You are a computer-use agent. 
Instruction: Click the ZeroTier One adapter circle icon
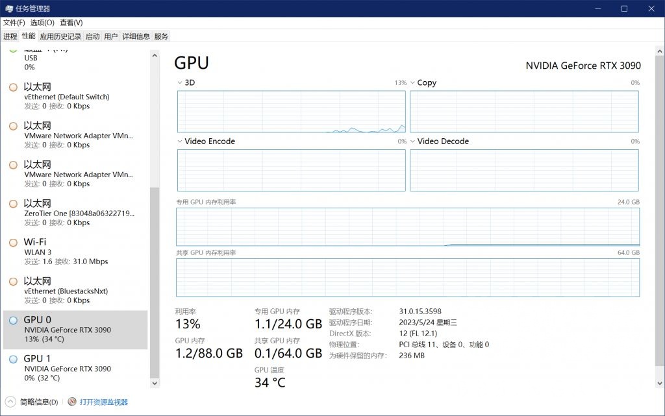pyautogui.click(x=13, y=204)
